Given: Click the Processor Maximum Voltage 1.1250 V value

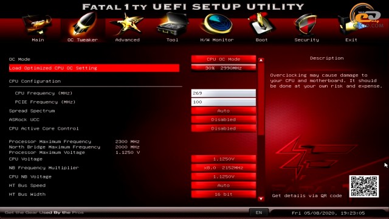Looking at the screenshot, I should (x=128, y=153).
